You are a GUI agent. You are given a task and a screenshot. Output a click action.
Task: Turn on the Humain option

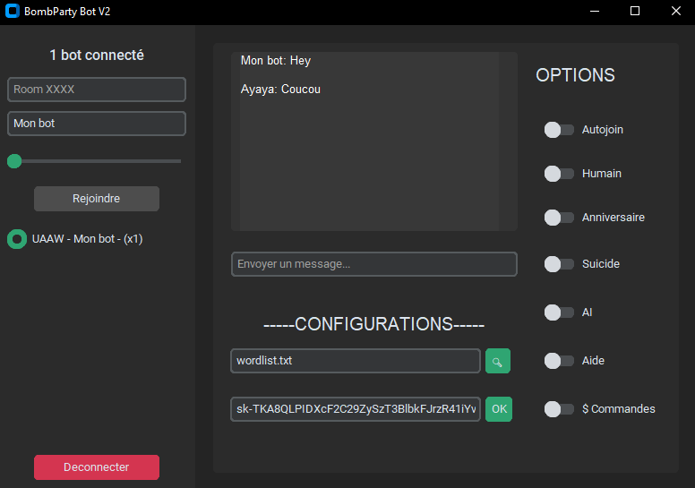click(x=559, y=174)
